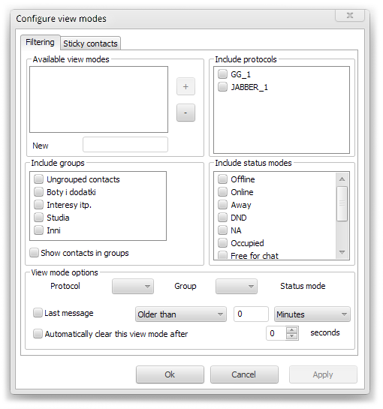
Task: Click the status modes scrollbar up arrow
Action: (x=342, y=179)
